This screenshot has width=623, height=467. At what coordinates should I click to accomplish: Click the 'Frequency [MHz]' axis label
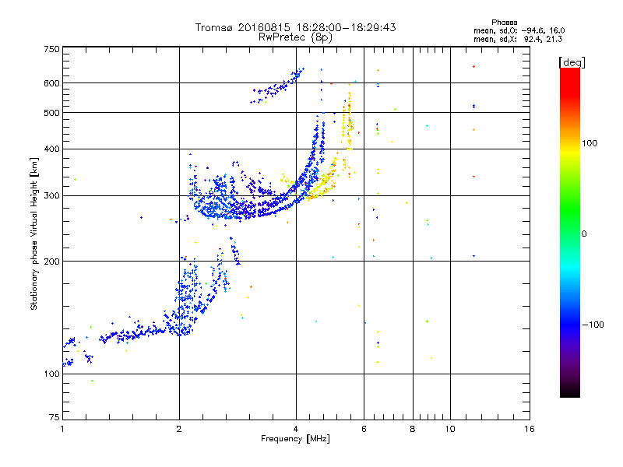click(295, 438)
